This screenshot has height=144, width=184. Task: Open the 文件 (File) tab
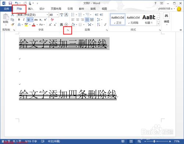coord(6,9)
